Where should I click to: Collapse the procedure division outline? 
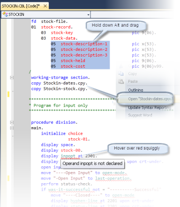[12, 122]
